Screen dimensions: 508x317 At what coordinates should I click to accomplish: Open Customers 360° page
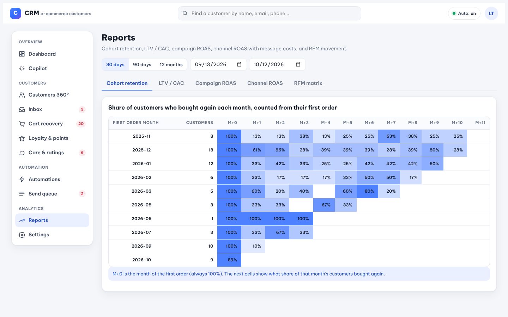pos(52,95)
